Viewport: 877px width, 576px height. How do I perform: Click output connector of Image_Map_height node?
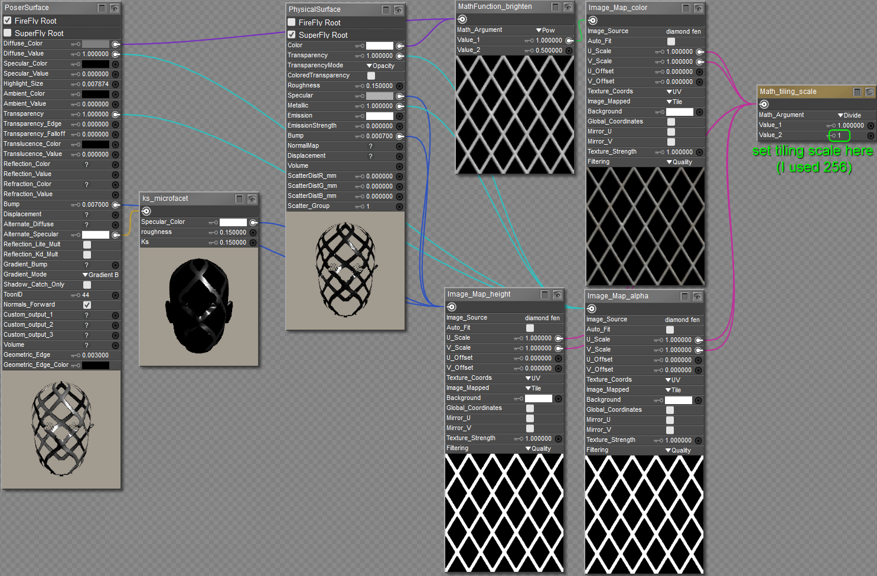(452, 307)
